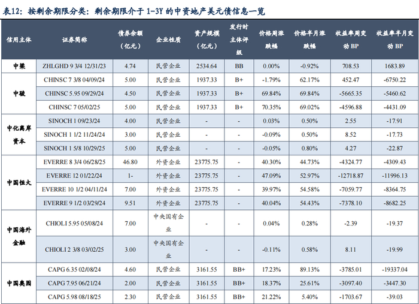Select the 中国海外金融 issuer cell
419x304 pixels.
pyautogui.click(x=19, y=236)
